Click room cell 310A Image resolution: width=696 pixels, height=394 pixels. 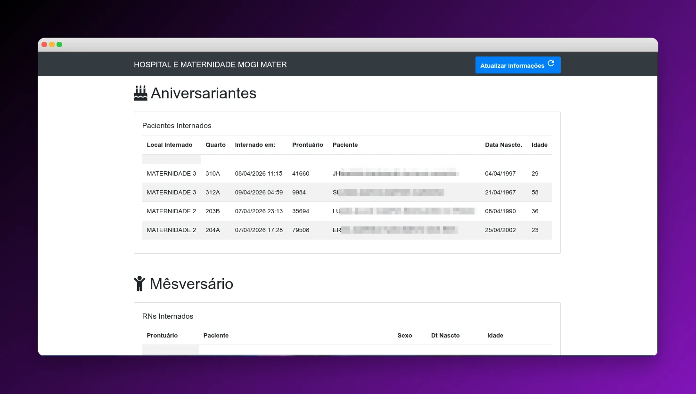213,174
